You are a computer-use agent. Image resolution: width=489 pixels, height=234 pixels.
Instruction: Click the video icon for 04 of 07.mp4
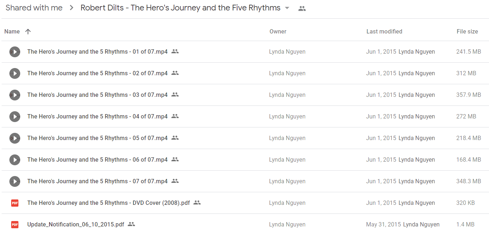(14, 117)
